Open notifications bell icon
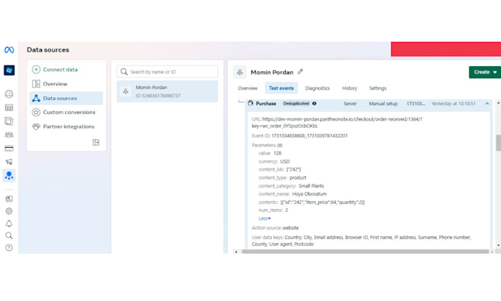501x301 pixels. (9, 224)
